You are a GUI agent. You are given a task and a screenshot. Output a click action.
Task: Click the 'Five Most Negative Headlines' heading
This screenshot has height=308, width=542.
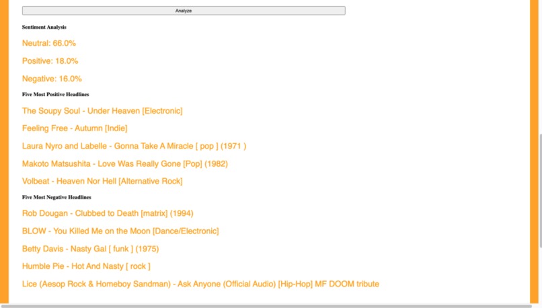pyautogui.click(x=56, y=198)
